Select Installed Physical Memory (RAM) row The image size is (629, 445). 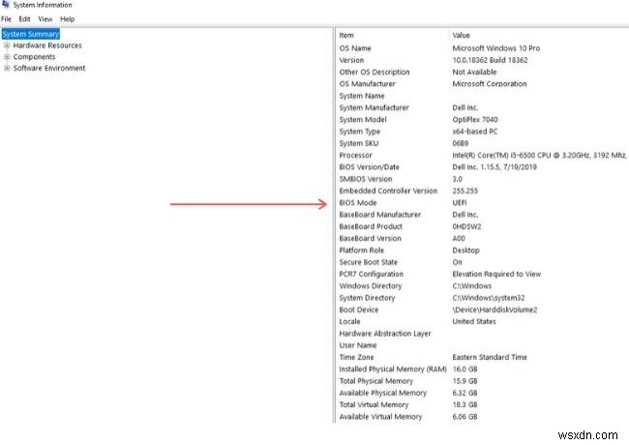(x=393, y=370)
